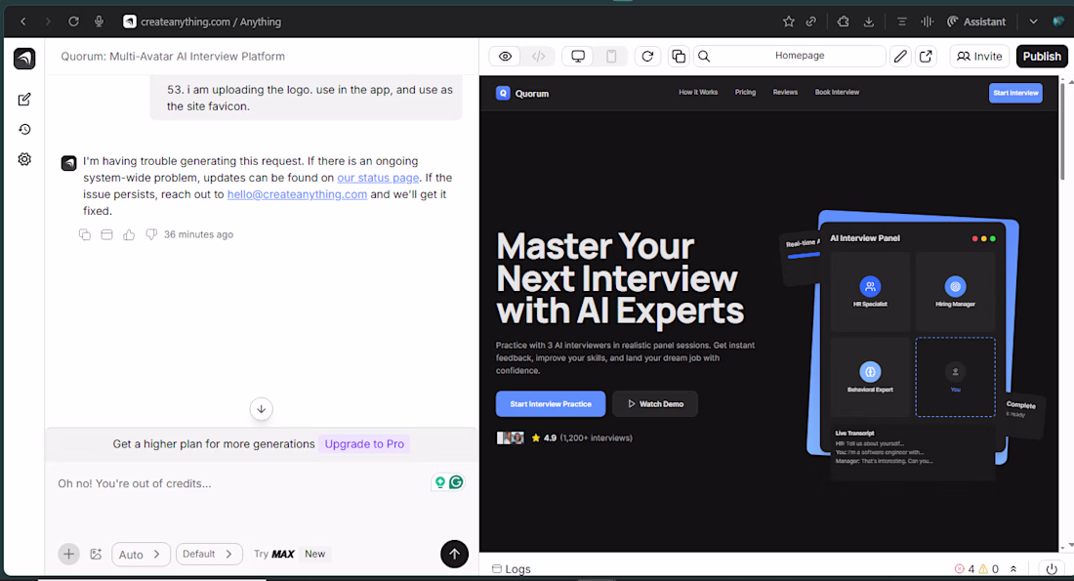Image resolution: width=1074 pixels, height=581 pixels.
Task: Expand the browser chevron menu next to Assistant
Action: click(x=1033, y=21)
